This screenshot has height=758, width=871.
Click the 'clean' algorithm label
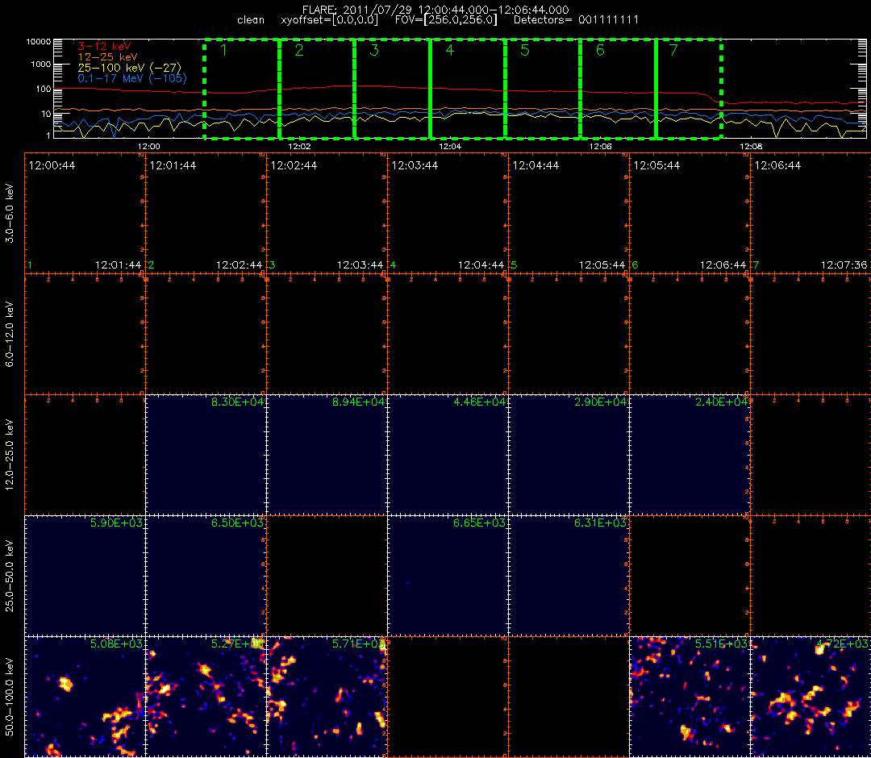tap(251, 20)
